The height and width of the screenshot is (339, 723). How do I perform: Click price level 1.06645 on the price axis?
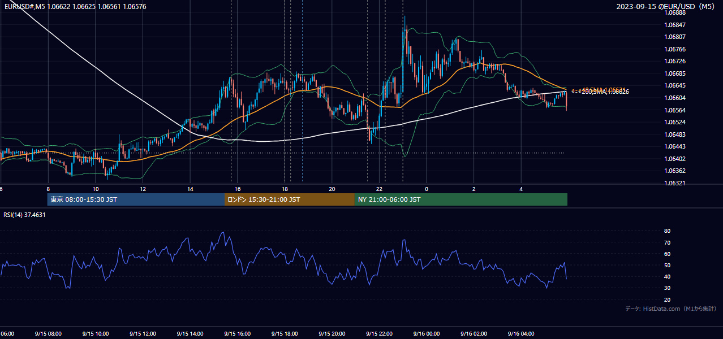pyautogui.click(x=676, y=85)
